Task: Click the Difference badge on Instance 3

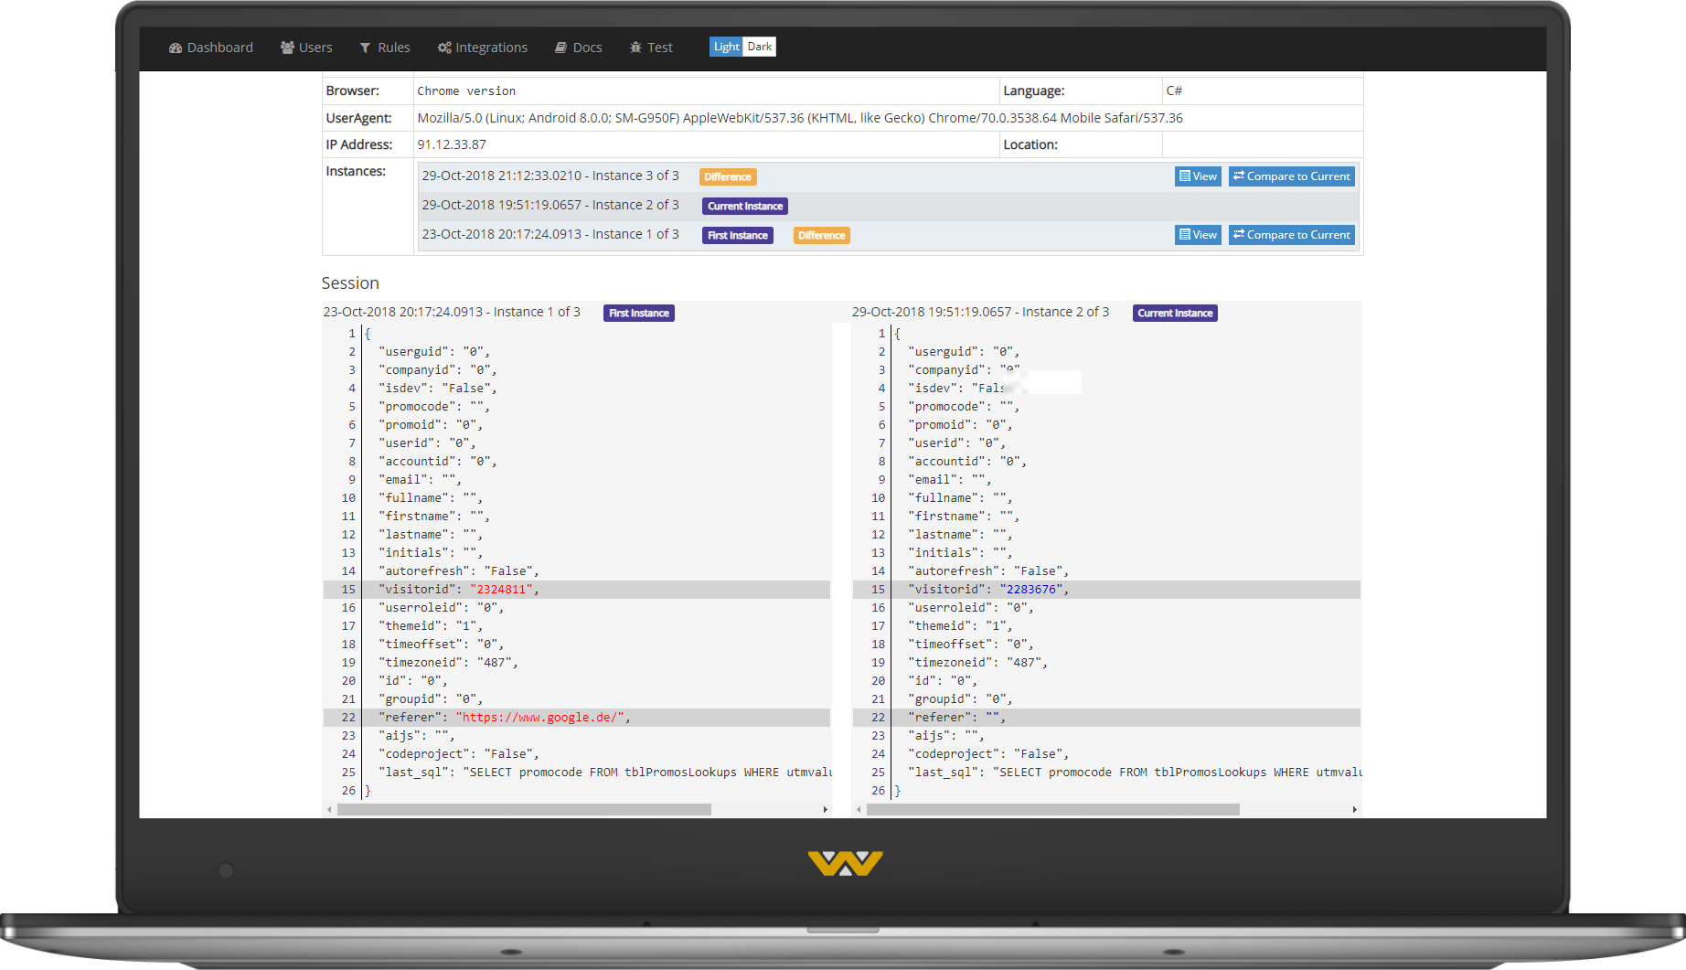Action: tap(728, 177)
